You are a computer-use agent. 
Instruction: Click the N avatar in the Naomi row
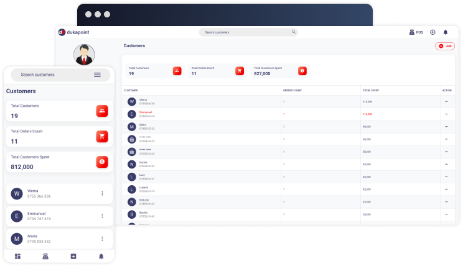pos(132,164)
